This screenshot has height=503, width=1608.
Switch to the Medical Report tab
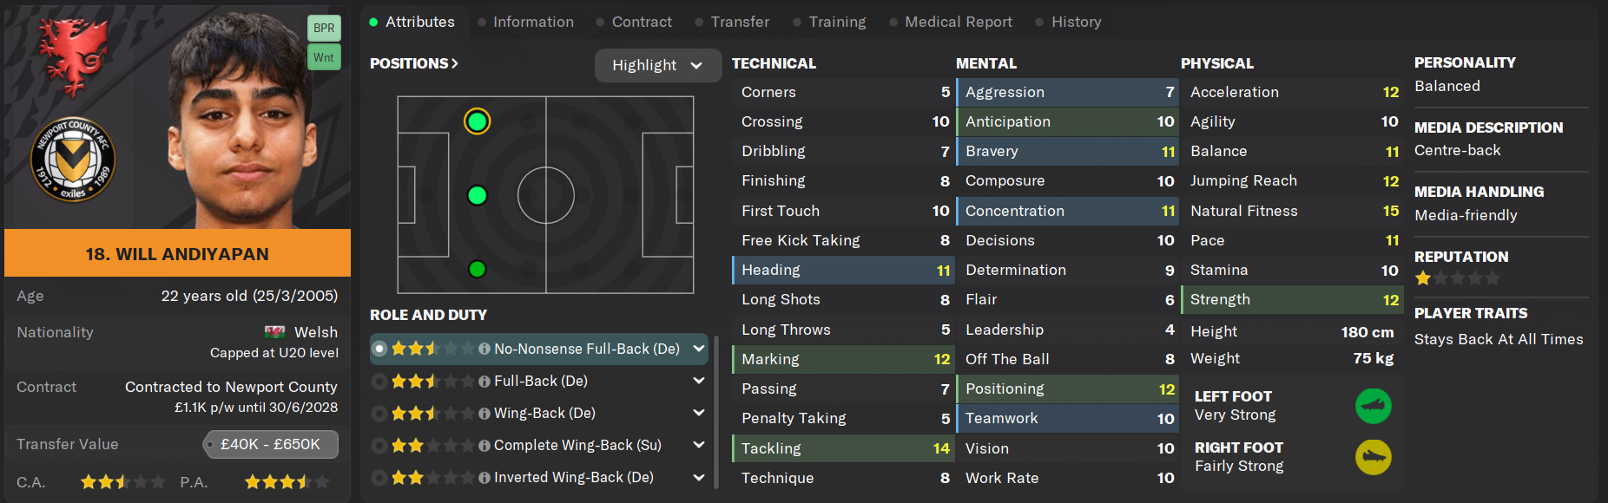958,22
